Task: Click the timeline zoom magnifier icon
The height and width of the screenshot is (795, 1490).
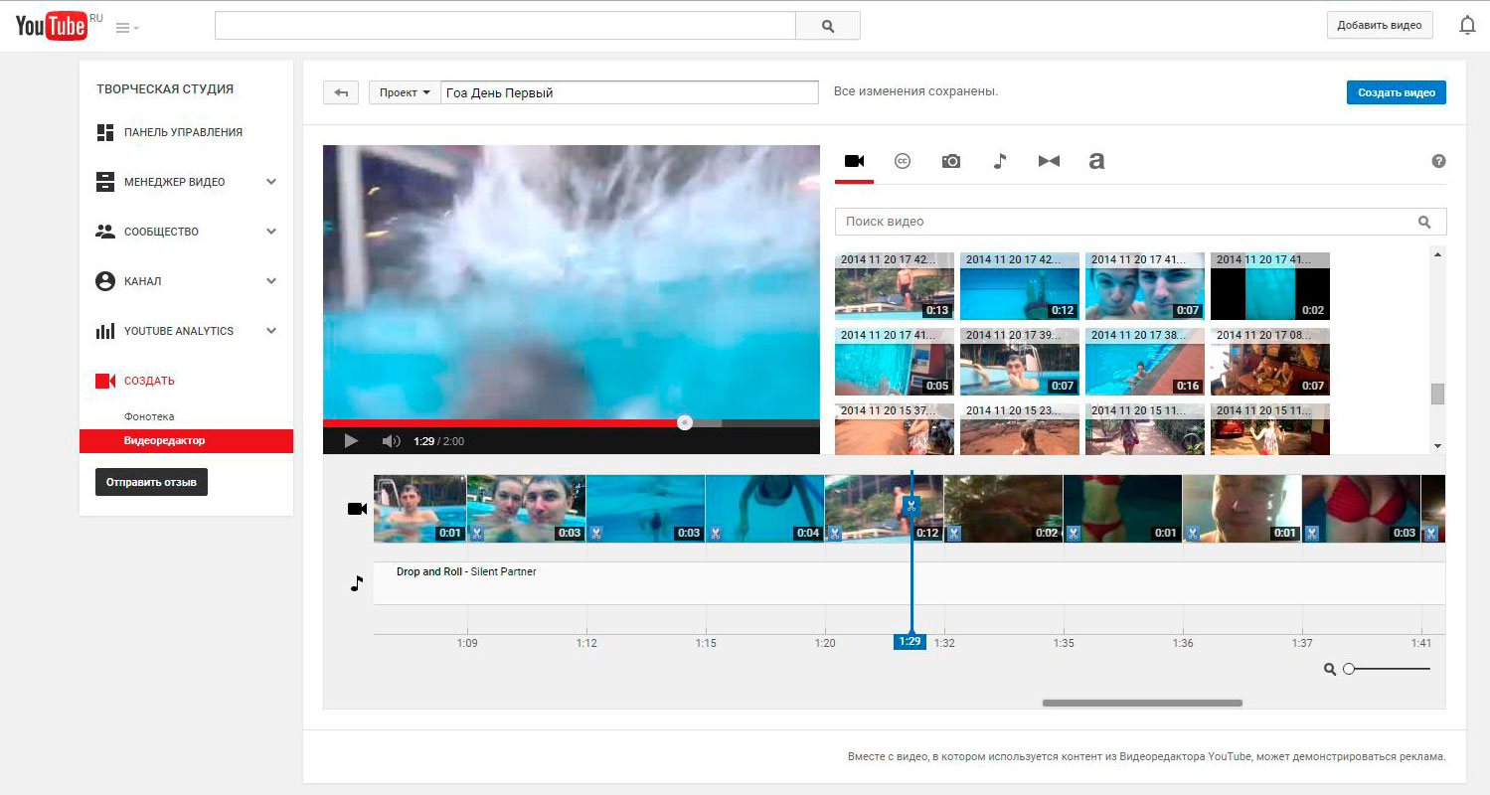Action: click(x=1330, y=669)
